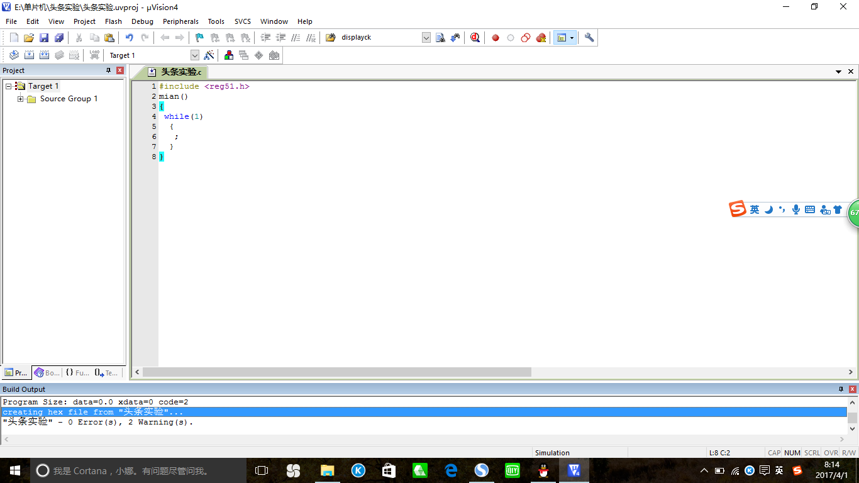The width and height of the screenshot is (859, 483).
Task: Click the Translate current file icon
Action: (14, 55)
